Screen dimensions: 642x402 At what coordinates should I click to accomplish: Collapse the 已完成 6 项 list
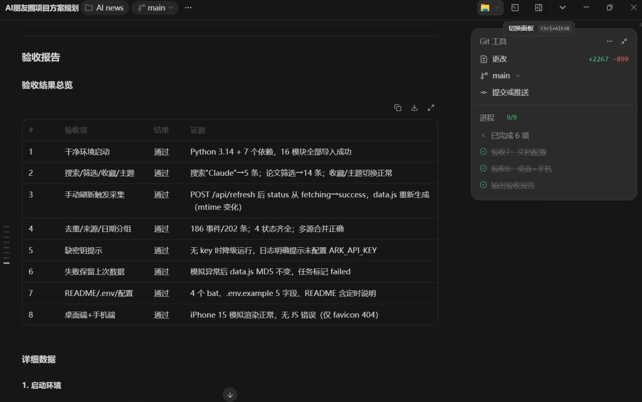505,135
